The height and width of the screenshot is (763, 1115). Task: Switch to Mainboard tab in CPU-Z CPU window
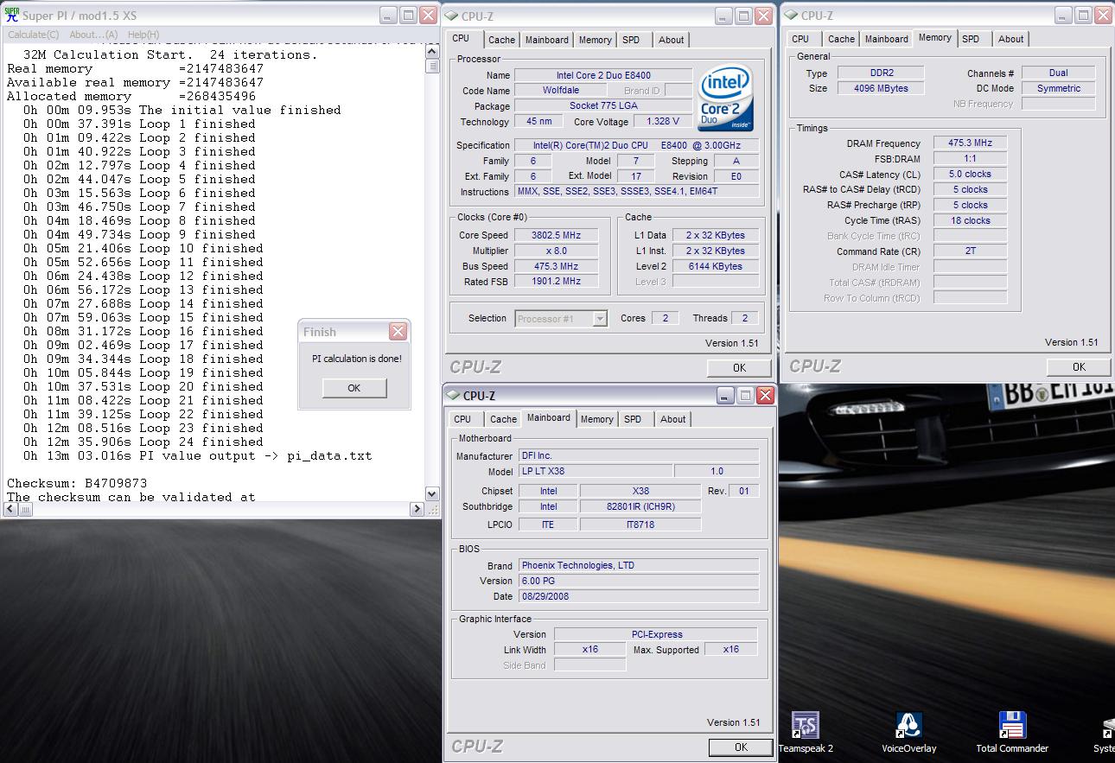pyautogui.click(x=547, y=40)
